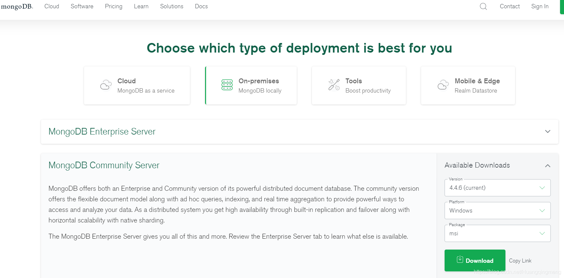The height and width of the screenshot is (278, 564).
Task: Click the Copy Link link
Action: coord(520,261)
